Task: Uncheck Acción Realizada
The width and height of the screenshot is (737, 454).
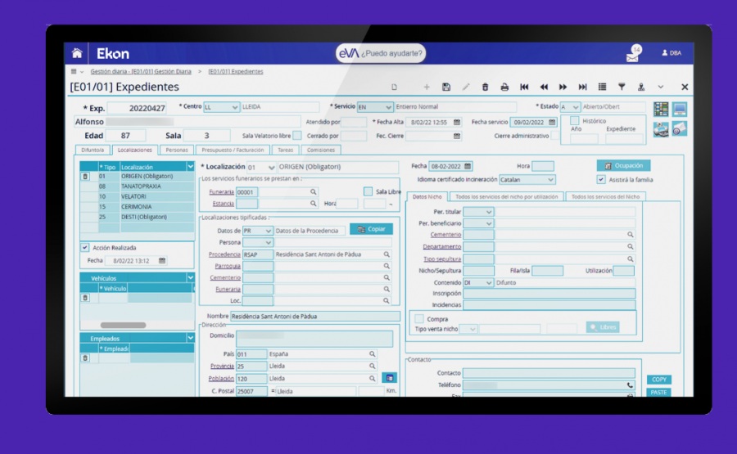Action: [x=85, y=247]
